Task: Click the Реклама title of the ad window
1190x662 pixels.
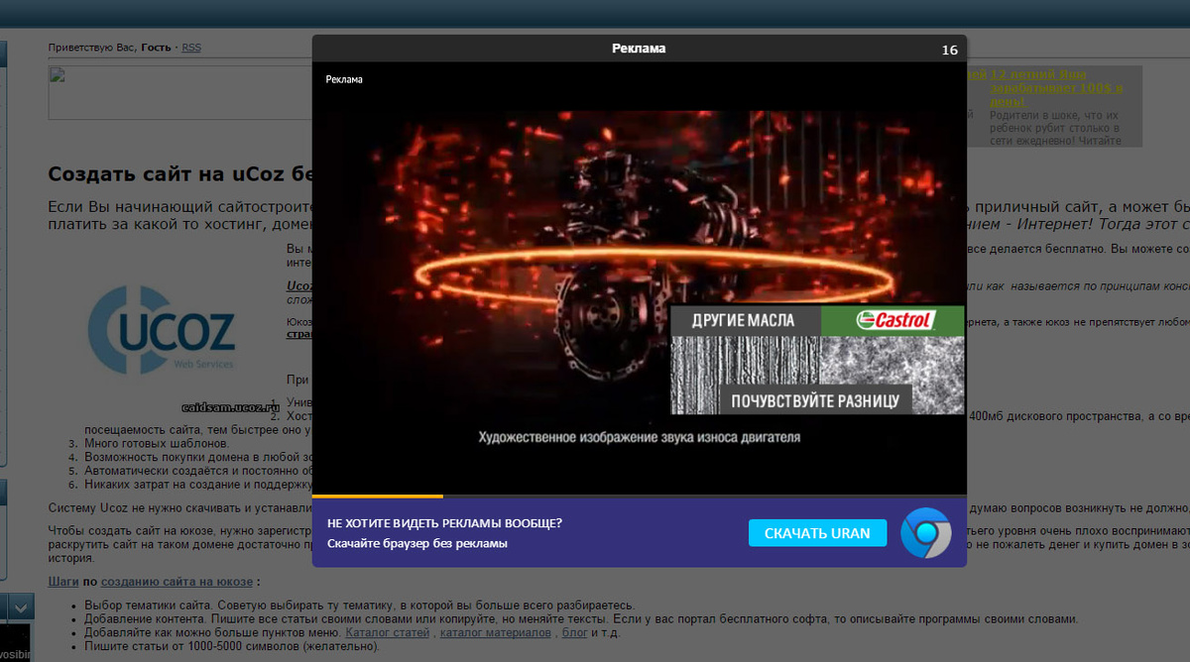Action: tap(639, 49)
